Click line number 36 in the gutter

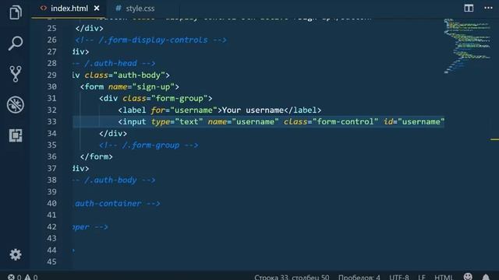click(x=51, y=156)
